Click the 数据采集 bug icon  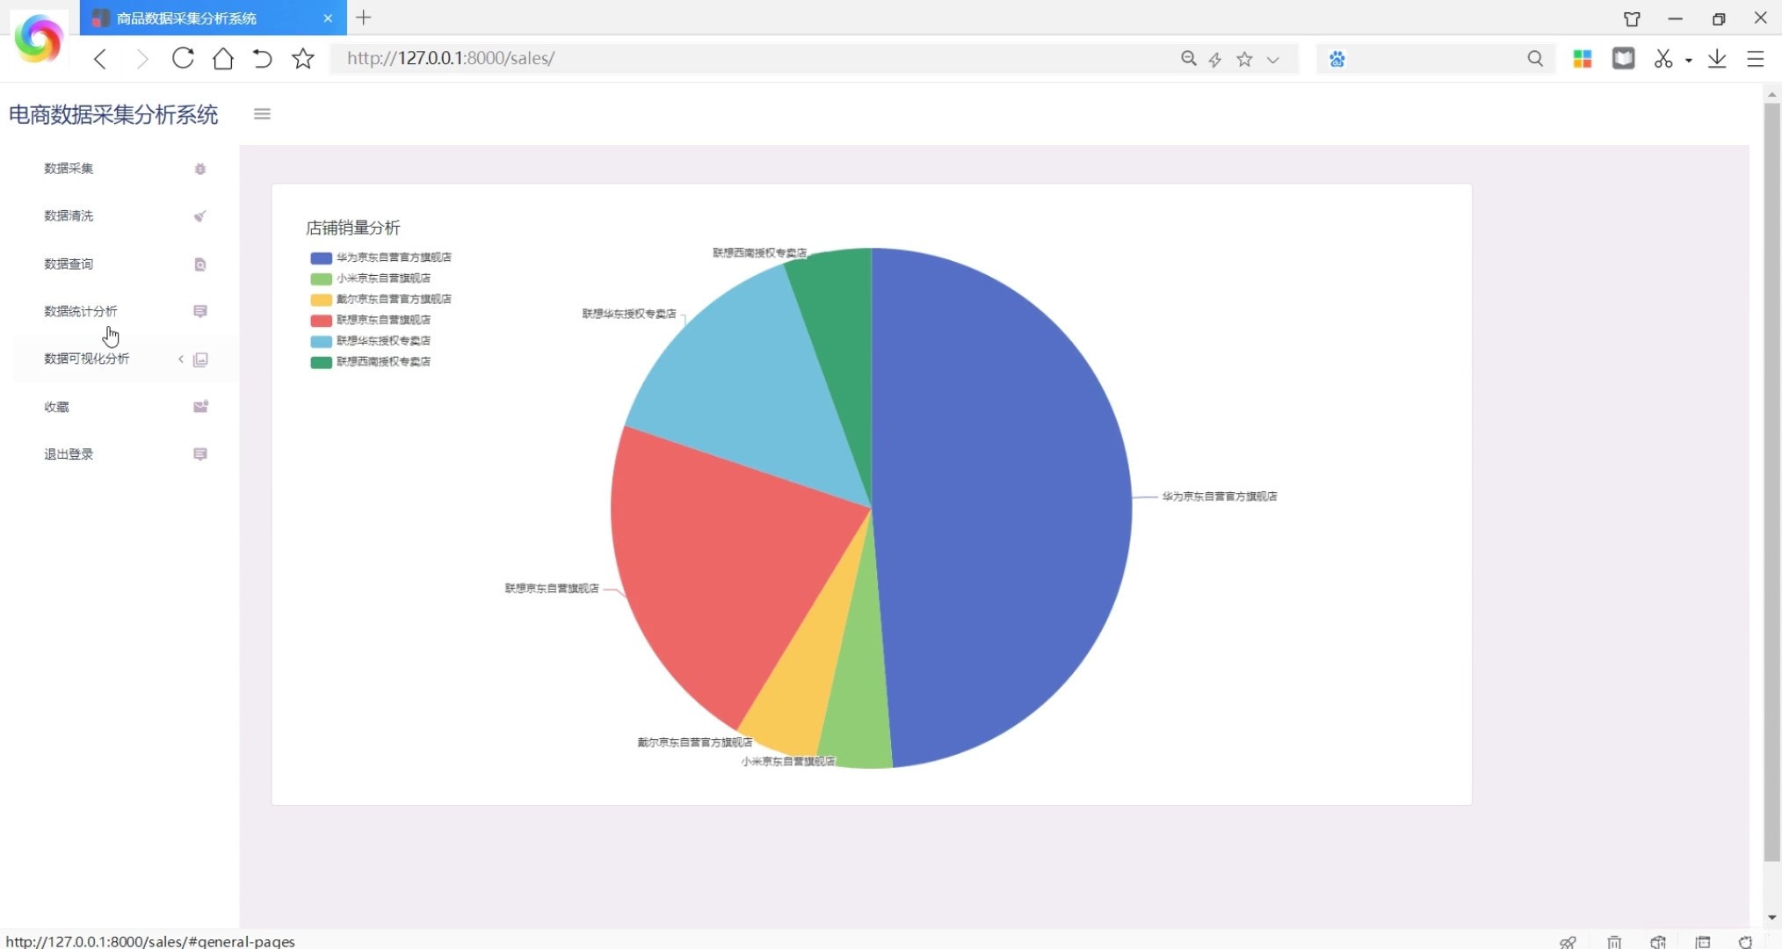point(200,169)
